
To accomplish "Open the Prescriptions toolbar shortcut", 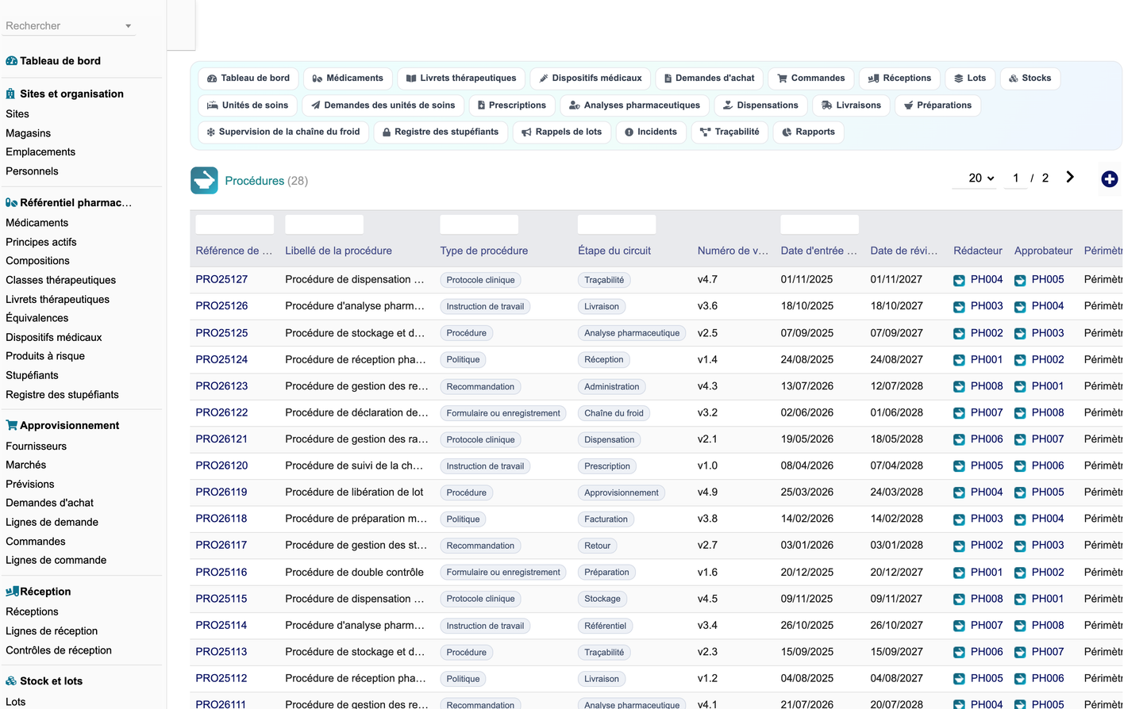I will tap(512, 105).
